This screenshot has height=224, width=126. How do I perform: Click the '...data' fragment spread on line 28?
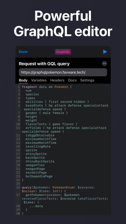tap(36, 206)
